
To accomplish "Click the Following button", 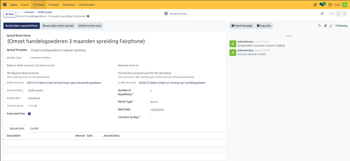I will point(341,26).
